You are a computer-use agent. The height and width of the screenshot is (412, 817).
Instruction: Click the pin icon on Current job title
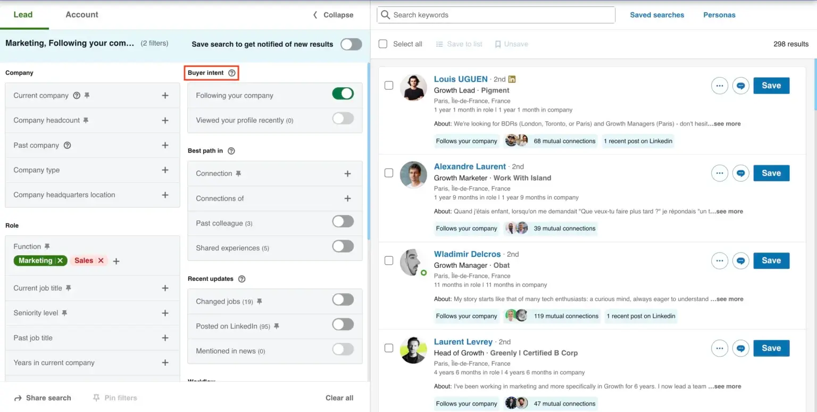[x=68, y=288]
